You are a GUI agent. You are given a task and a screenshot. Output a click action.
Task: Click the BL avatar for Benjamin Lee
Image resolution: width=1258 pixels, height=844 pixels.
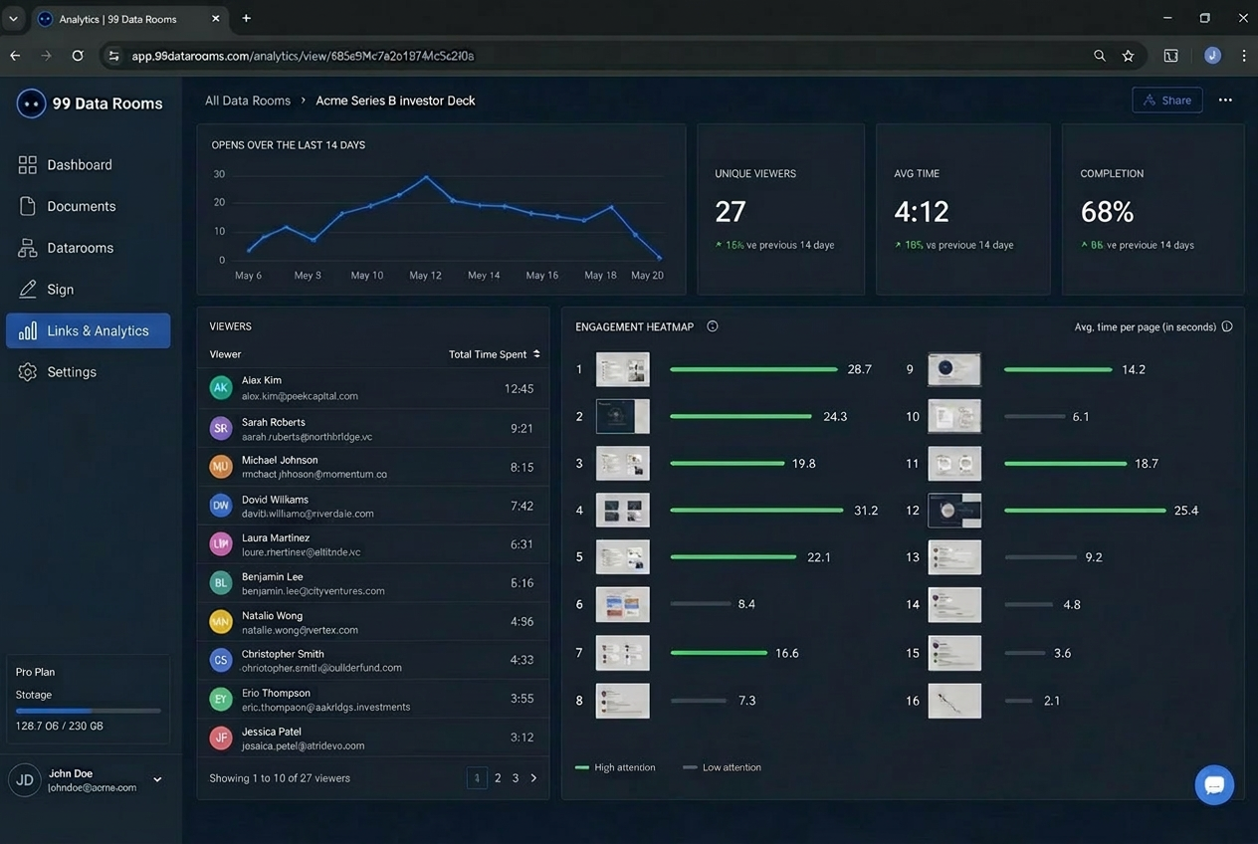221,583
